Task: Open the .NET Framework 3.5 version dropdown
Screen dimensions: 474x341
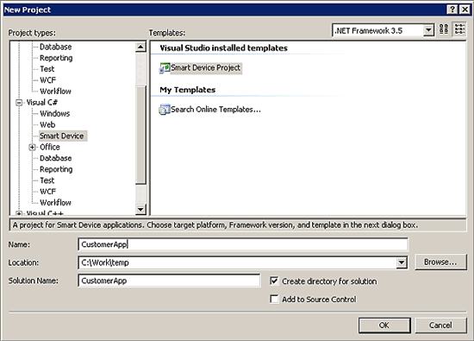Action: pos(428,30)
